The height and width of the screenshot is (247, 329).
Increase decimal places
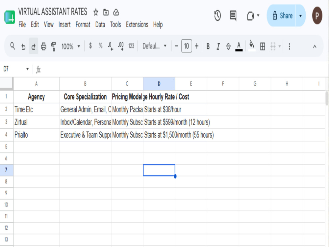pos(121,46)
